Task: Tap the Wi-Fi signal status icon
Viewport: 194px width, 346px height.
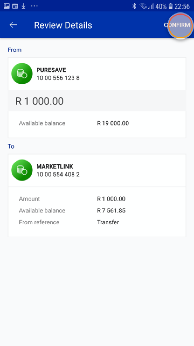Action: point(143,6)
